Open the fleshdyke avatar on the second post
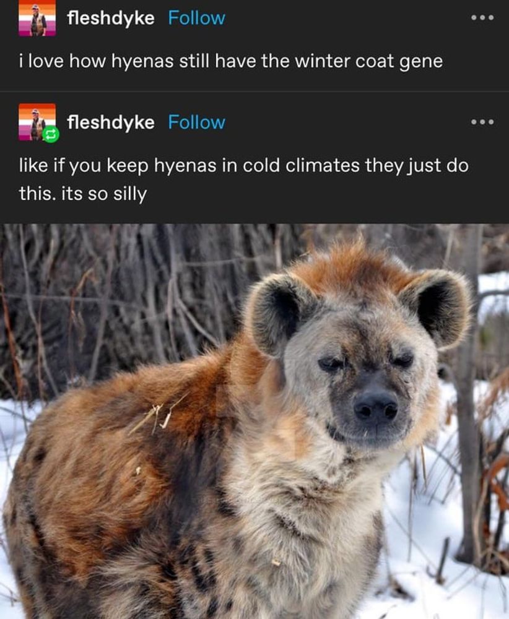 coord(37,122)
